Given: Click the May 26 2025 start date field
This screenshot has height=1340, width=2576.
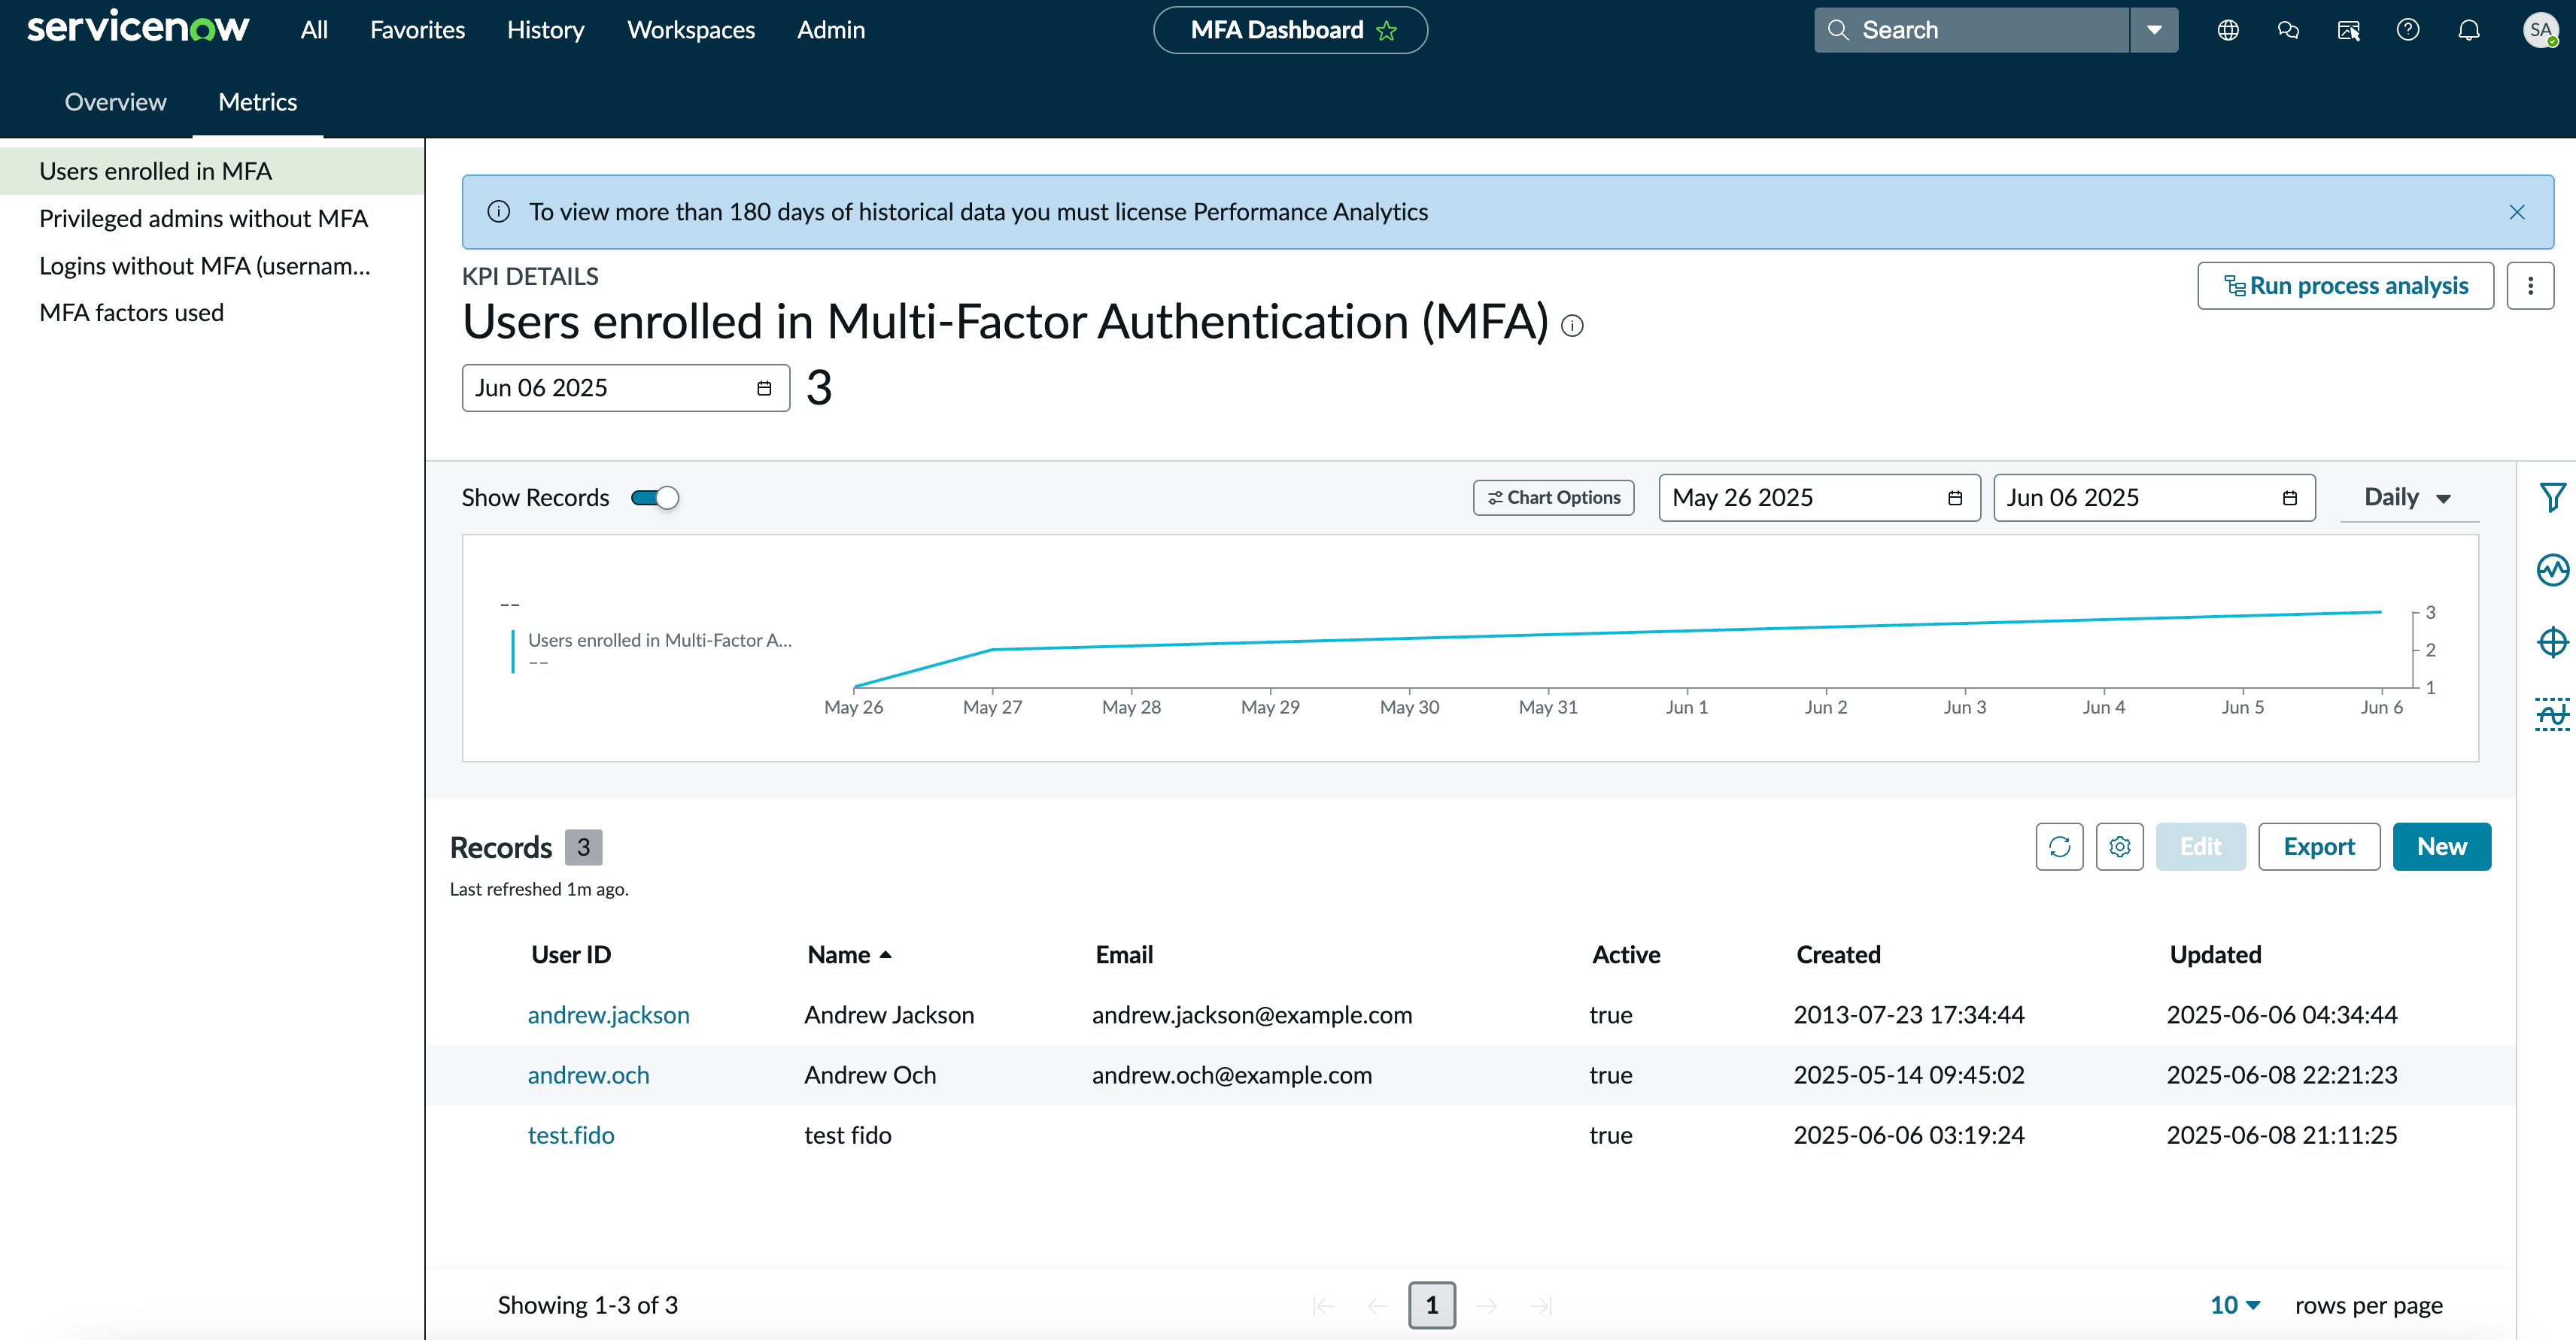Looking at the screenshot, I should [x=1819, y=498].
